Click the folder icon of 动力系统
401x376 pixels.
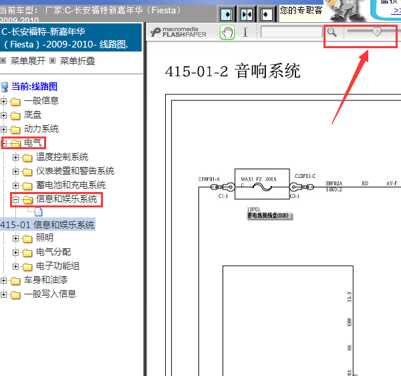[x=15, y=130]
